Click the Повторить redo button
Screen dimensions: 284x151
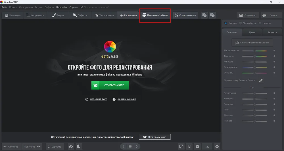(32, 147)
